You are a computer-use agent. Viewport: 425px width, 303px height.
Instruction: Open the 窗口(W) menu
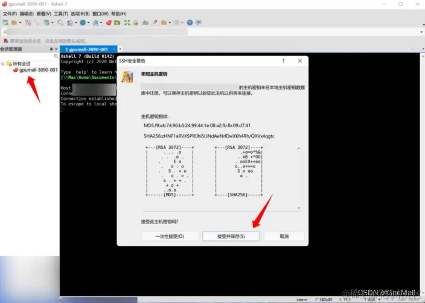[100, 14]
